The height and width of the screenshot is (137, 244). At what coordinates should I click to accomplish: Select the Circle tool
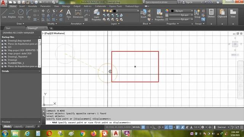(x=21, y=14)
